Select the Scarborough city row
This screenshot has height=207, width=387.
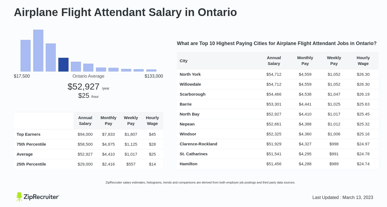278,94
